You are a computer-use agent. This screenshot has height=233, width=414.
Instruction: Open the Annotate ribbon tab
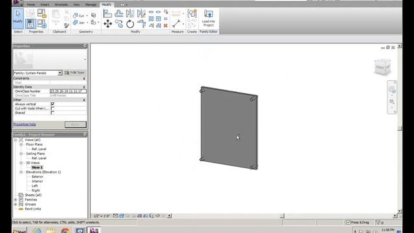(x=61, y=5)
